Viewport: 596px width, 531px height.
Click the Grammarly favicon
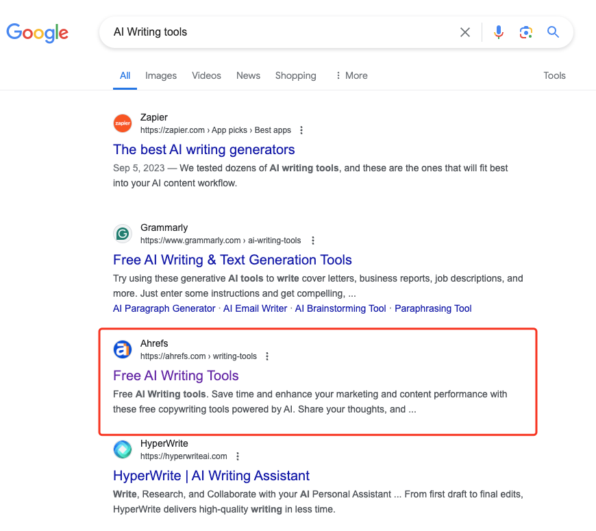click(123, 234)
